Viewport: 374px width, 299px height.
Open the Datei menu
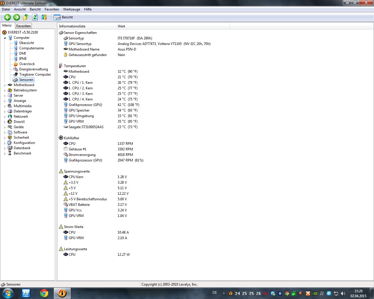[6, 9]
